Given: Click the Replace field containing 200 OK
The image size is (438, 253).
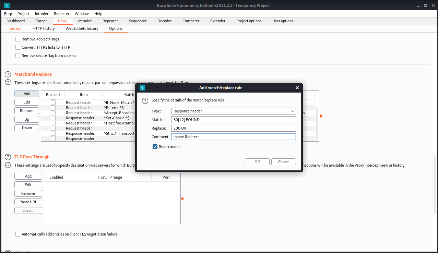Looking at the screenshot, I should 233,128.
